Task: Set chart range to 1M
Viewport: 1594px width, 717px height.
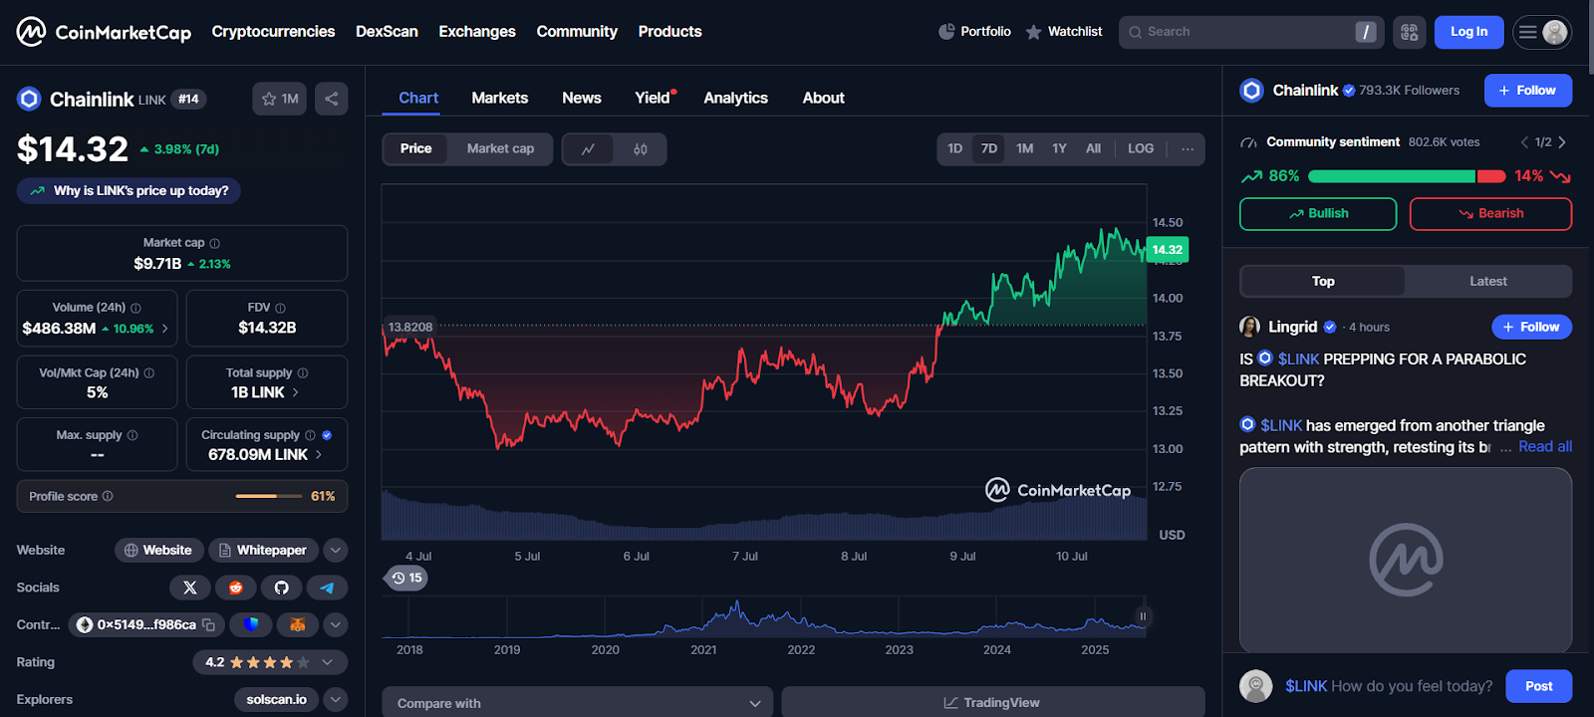Action: coord(1024,149)
